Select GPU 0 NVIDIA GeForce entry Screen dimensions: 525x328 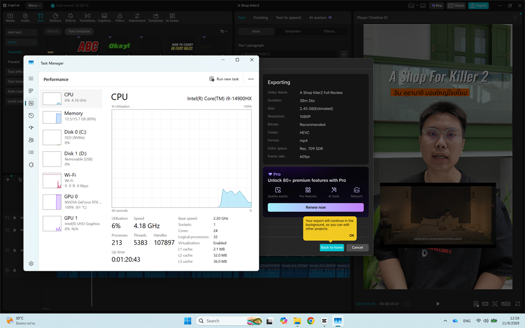pyautogui.click(x=71, y=202)
